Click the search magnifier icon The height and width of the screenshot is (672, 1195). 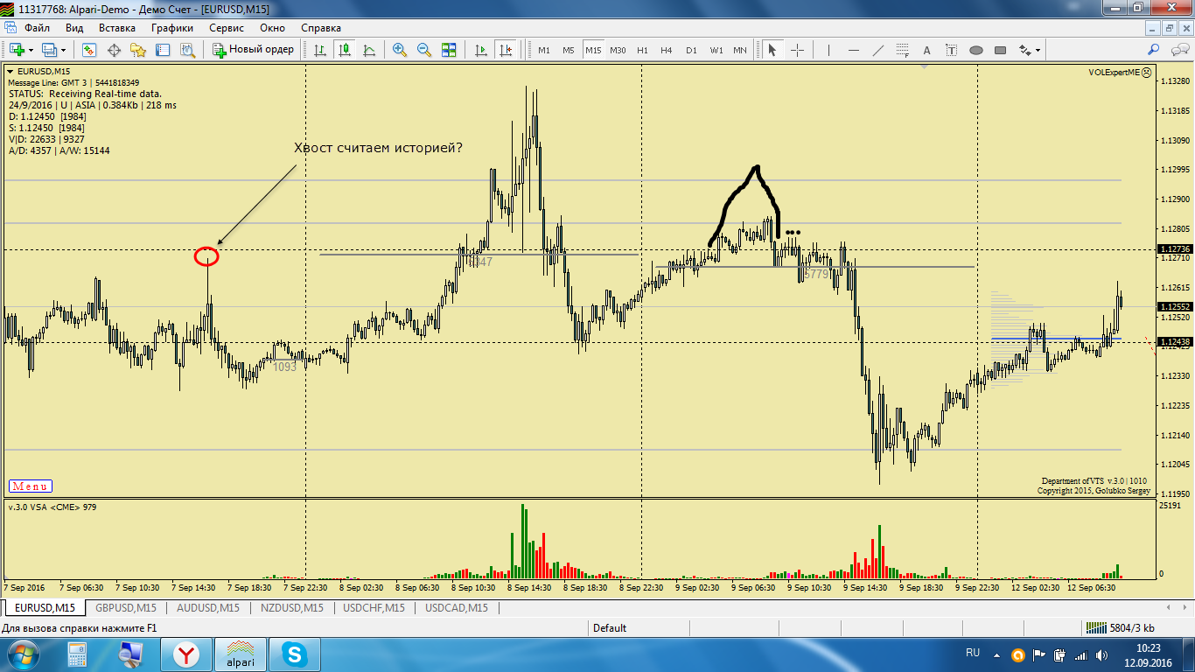click(1154, 50)
